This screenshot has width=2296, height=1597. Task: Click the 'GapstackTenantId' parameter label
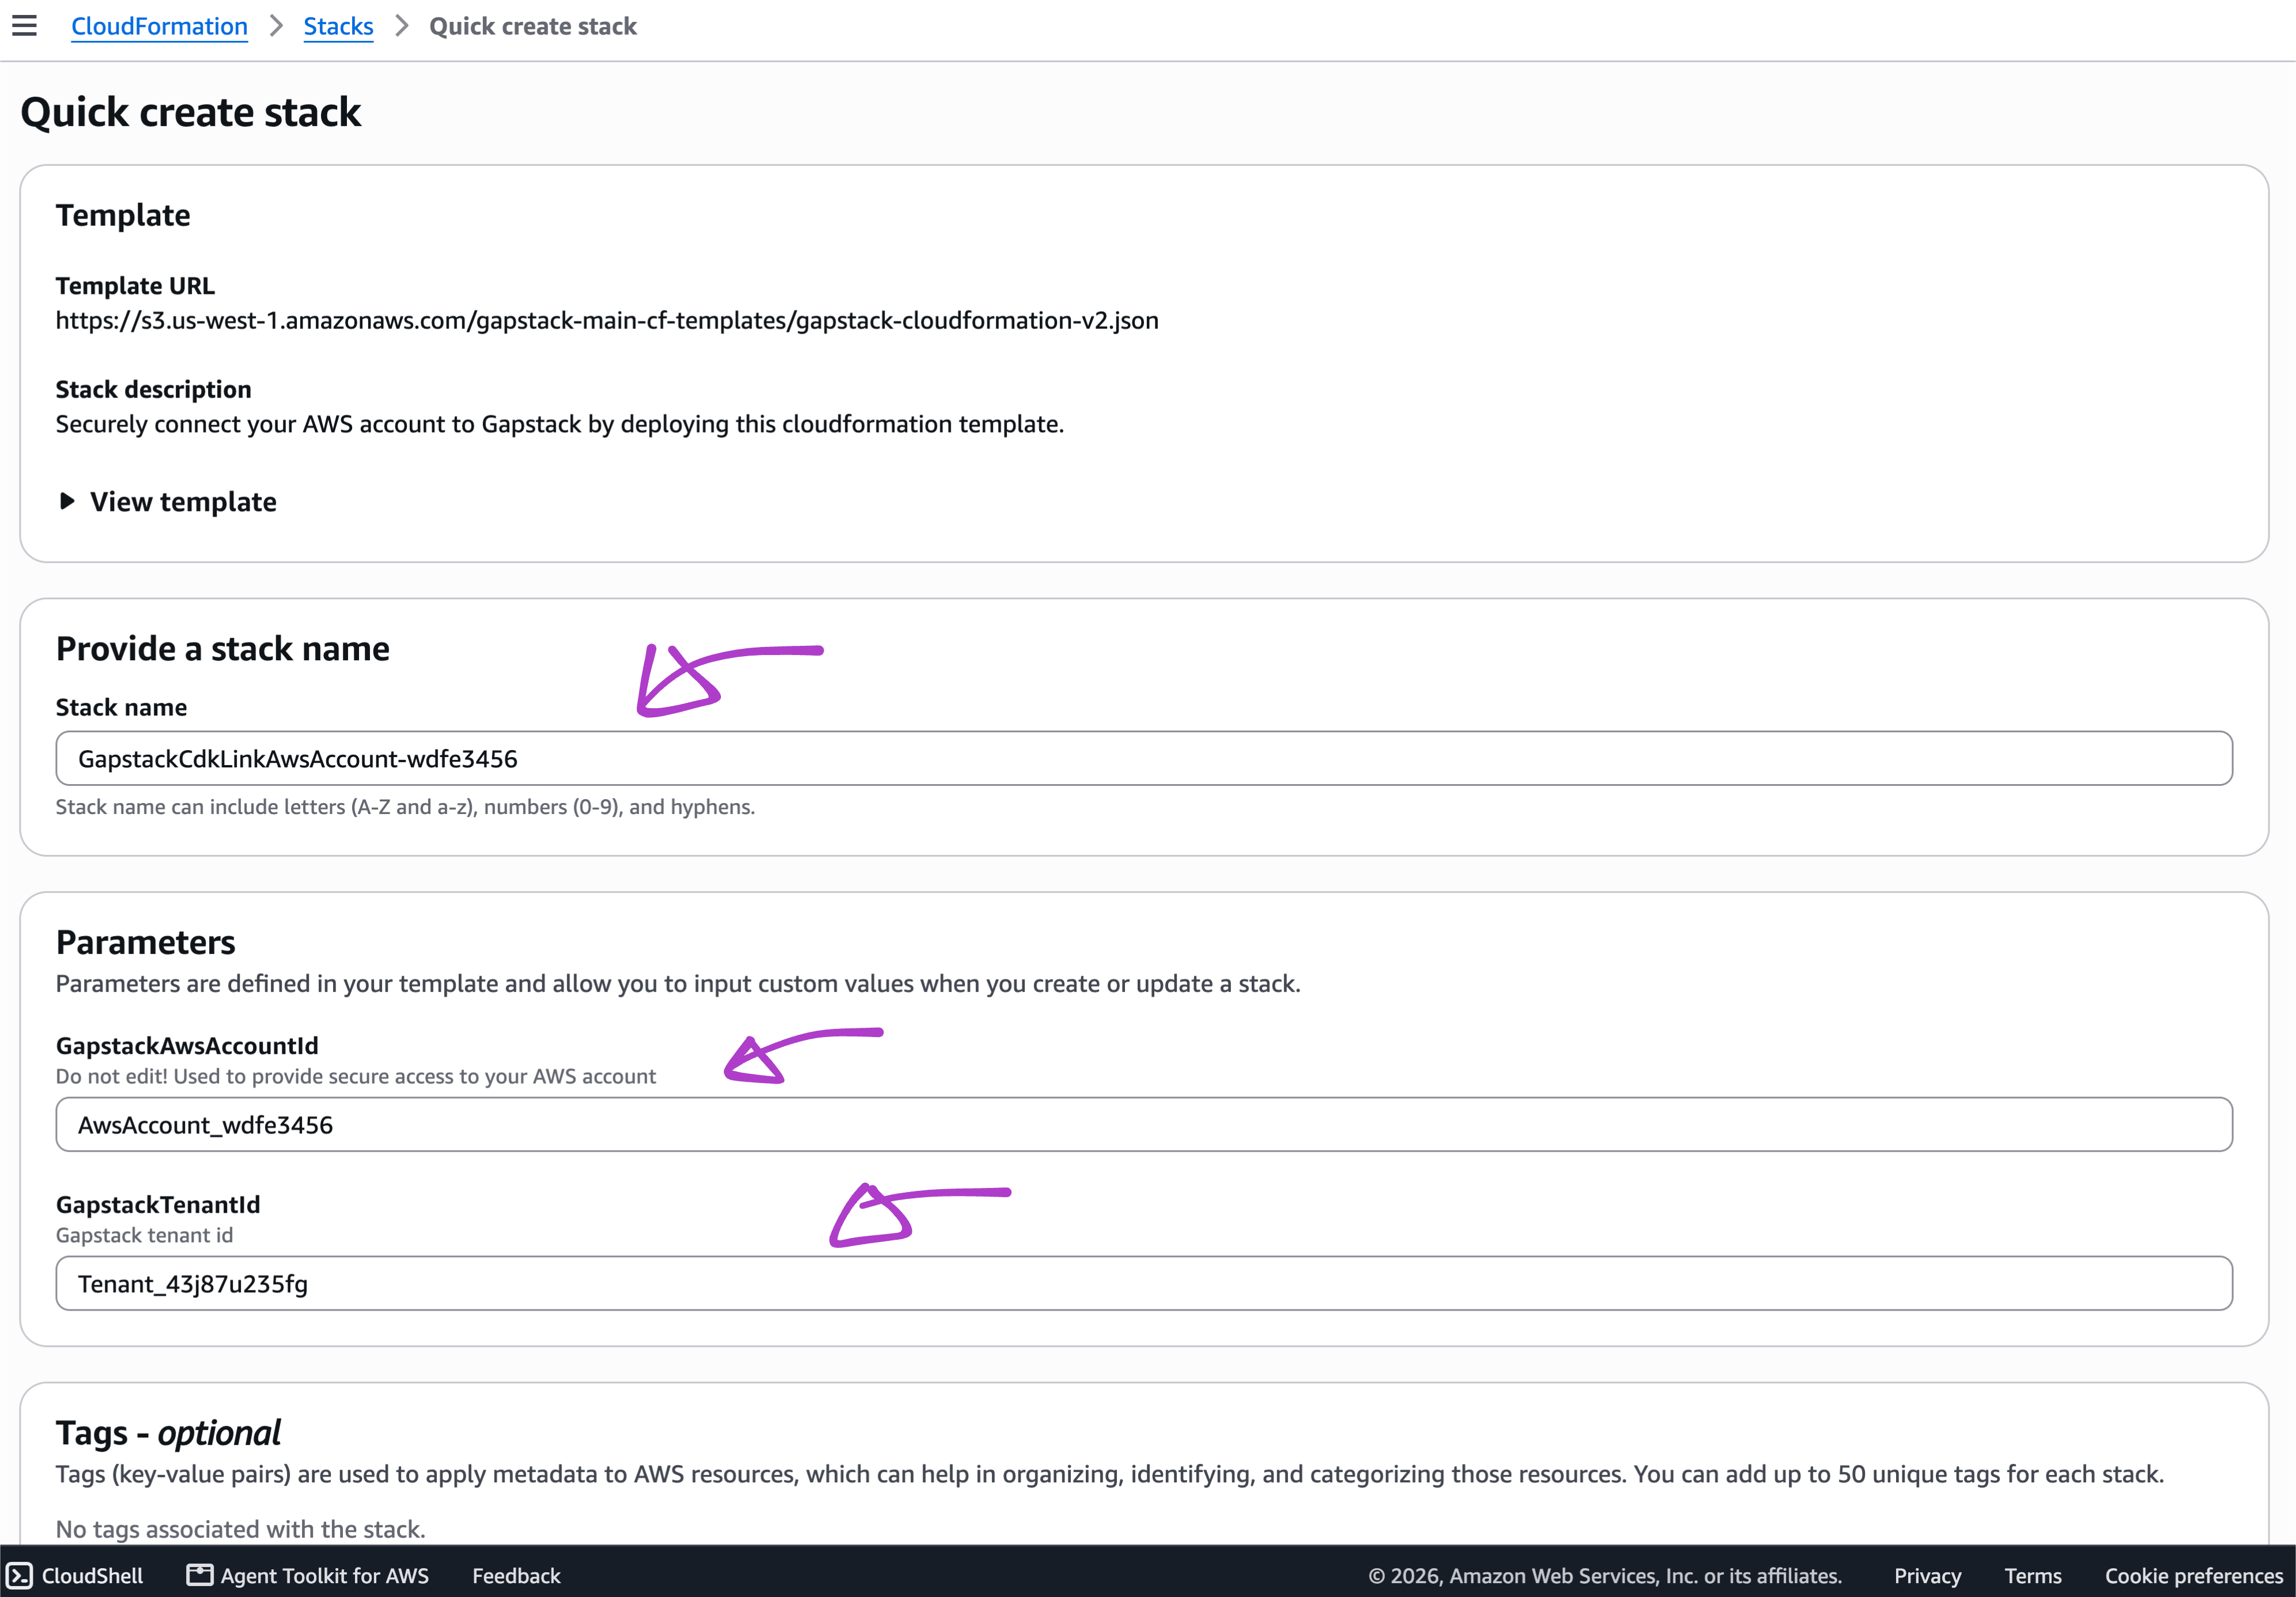[x=158, y=1204]
